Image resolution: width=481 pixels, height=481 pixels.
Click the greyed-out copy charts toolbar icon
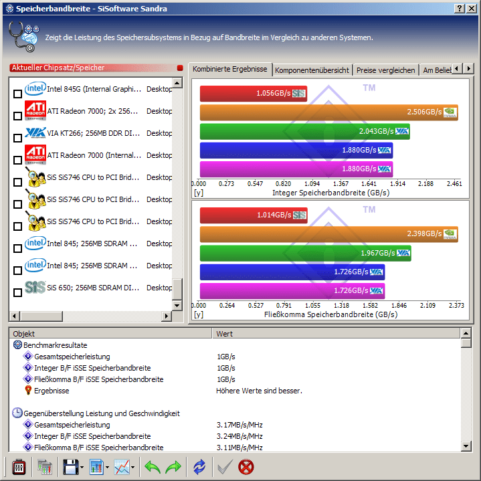[45, 467]
